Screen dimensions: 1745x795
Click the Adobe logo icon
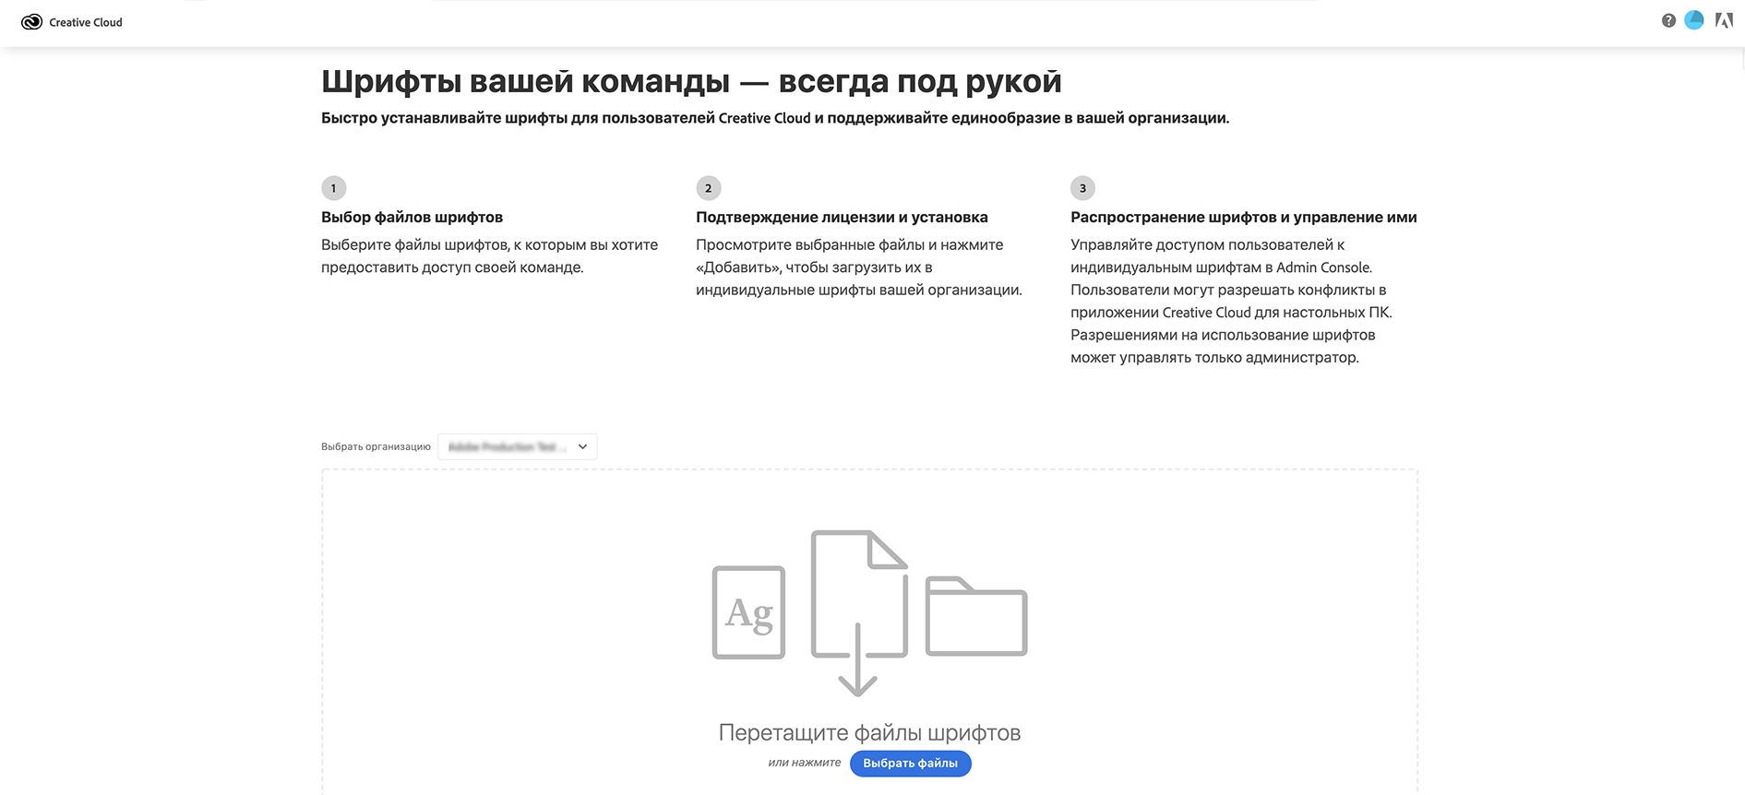click(x=1724, y=20)
